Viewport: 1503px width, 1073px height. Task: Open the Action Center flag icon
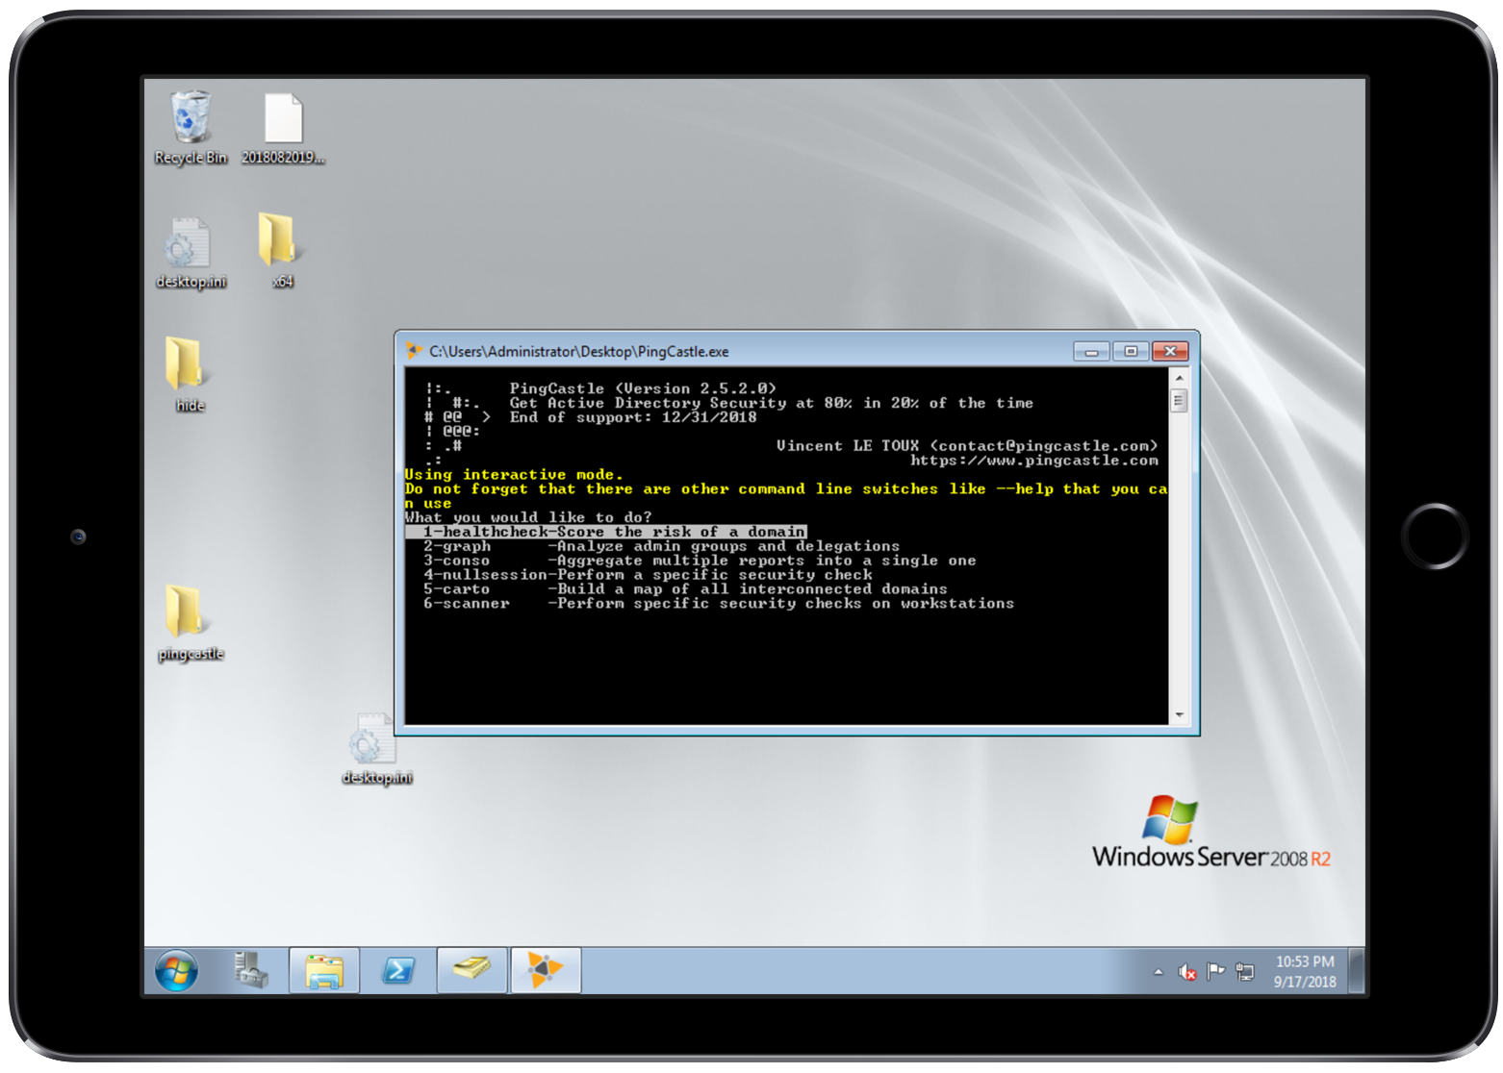point(1215,972)
